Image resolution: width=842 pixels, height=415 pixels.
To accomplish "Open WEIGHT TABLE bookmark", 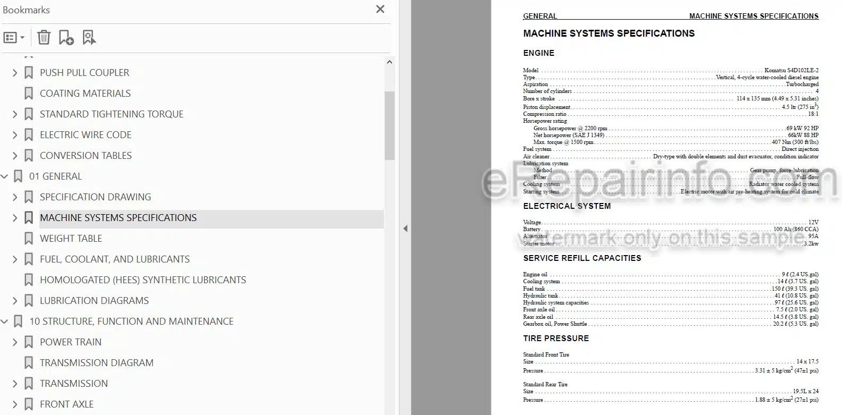I will point(71,239).
